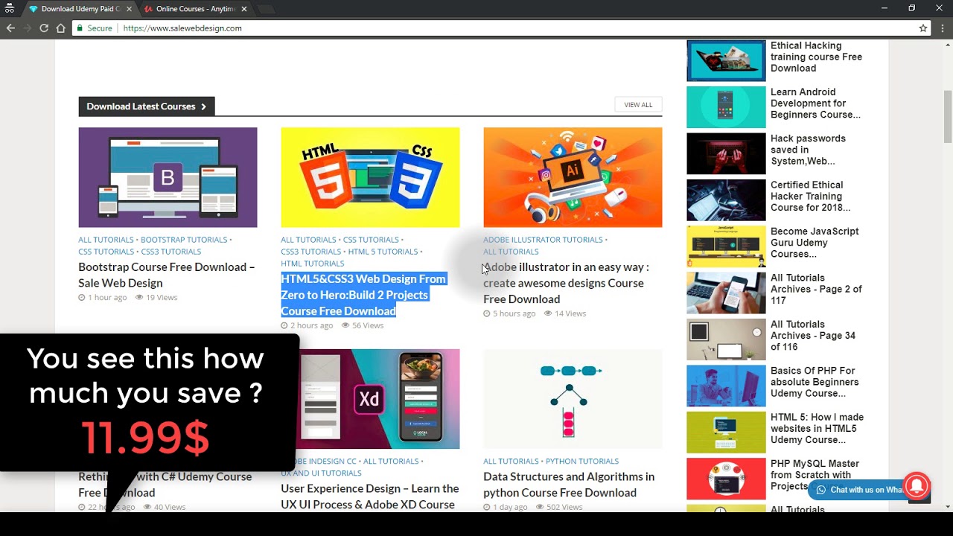Click the Basics Of PHP sidebar thumbnail
Viewport: 953px width, 536px height.
tap(726, 386)
